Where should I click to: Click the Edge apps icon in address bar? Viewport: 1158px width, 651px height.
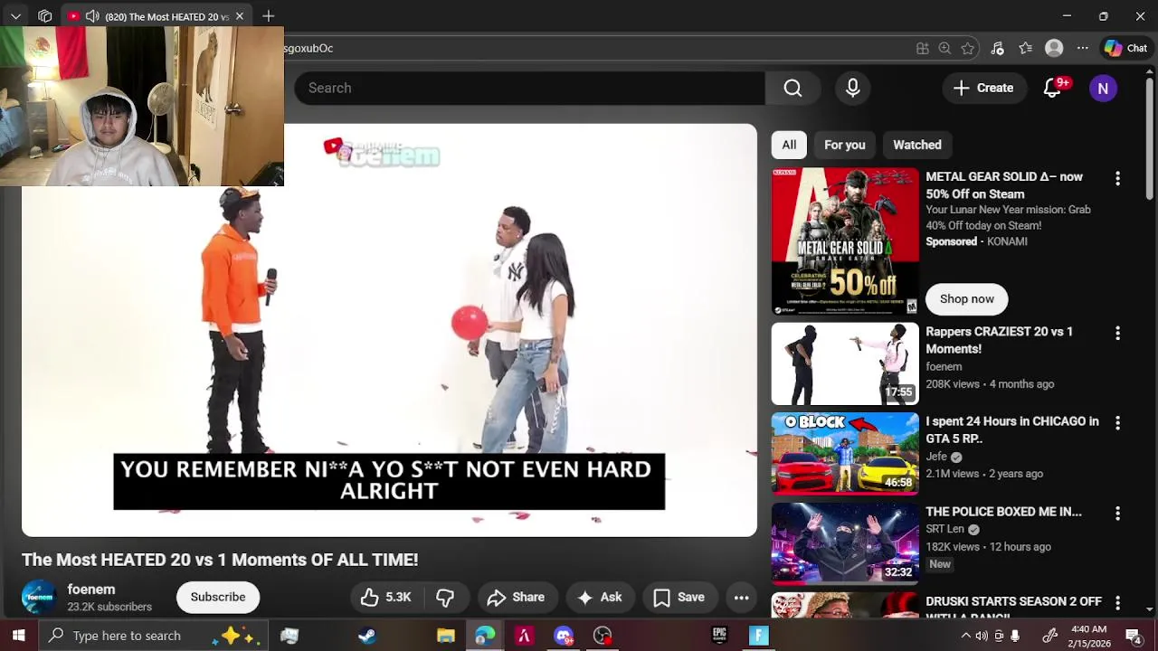click(x=922, y=49)
